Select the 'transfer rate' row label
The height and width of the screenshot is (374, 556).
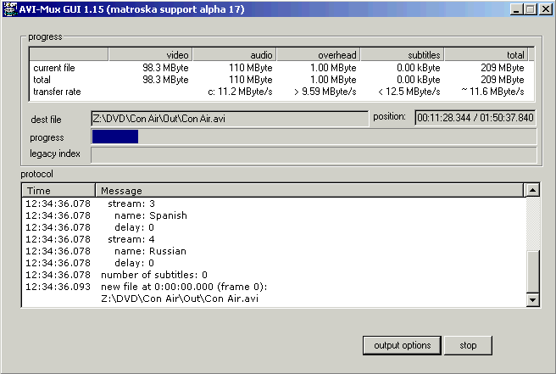click(x=57, y=92)
